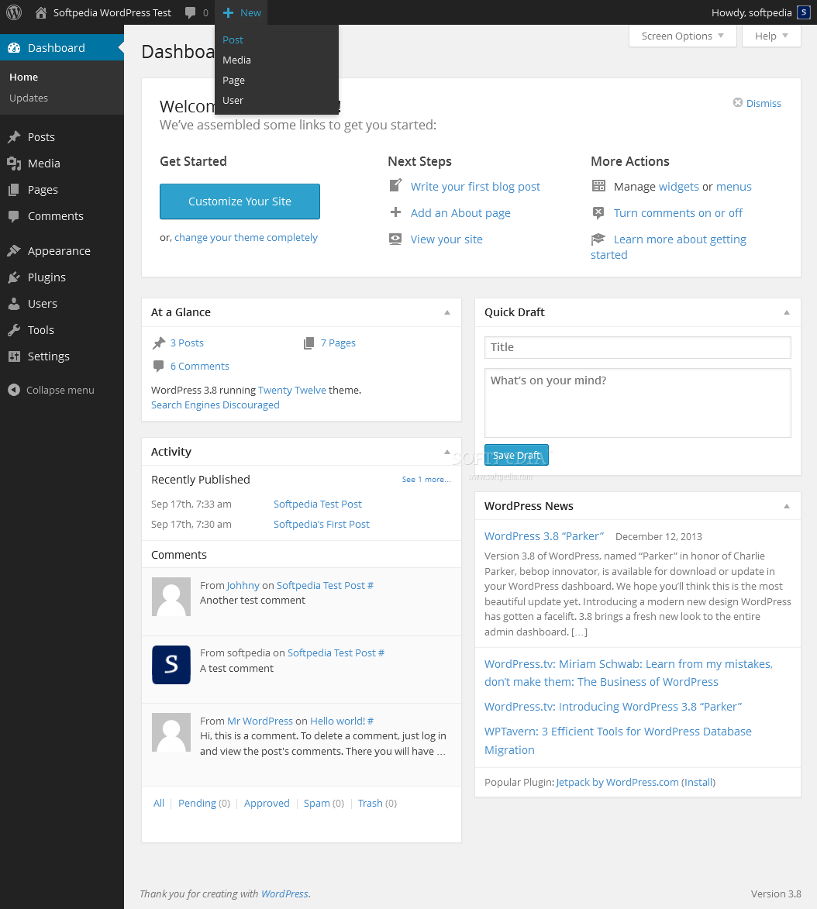Click the pages icon beside 7 Pages
Image resolution: width=817 pixels, height=909 pixels.
[x=309, y=343]
